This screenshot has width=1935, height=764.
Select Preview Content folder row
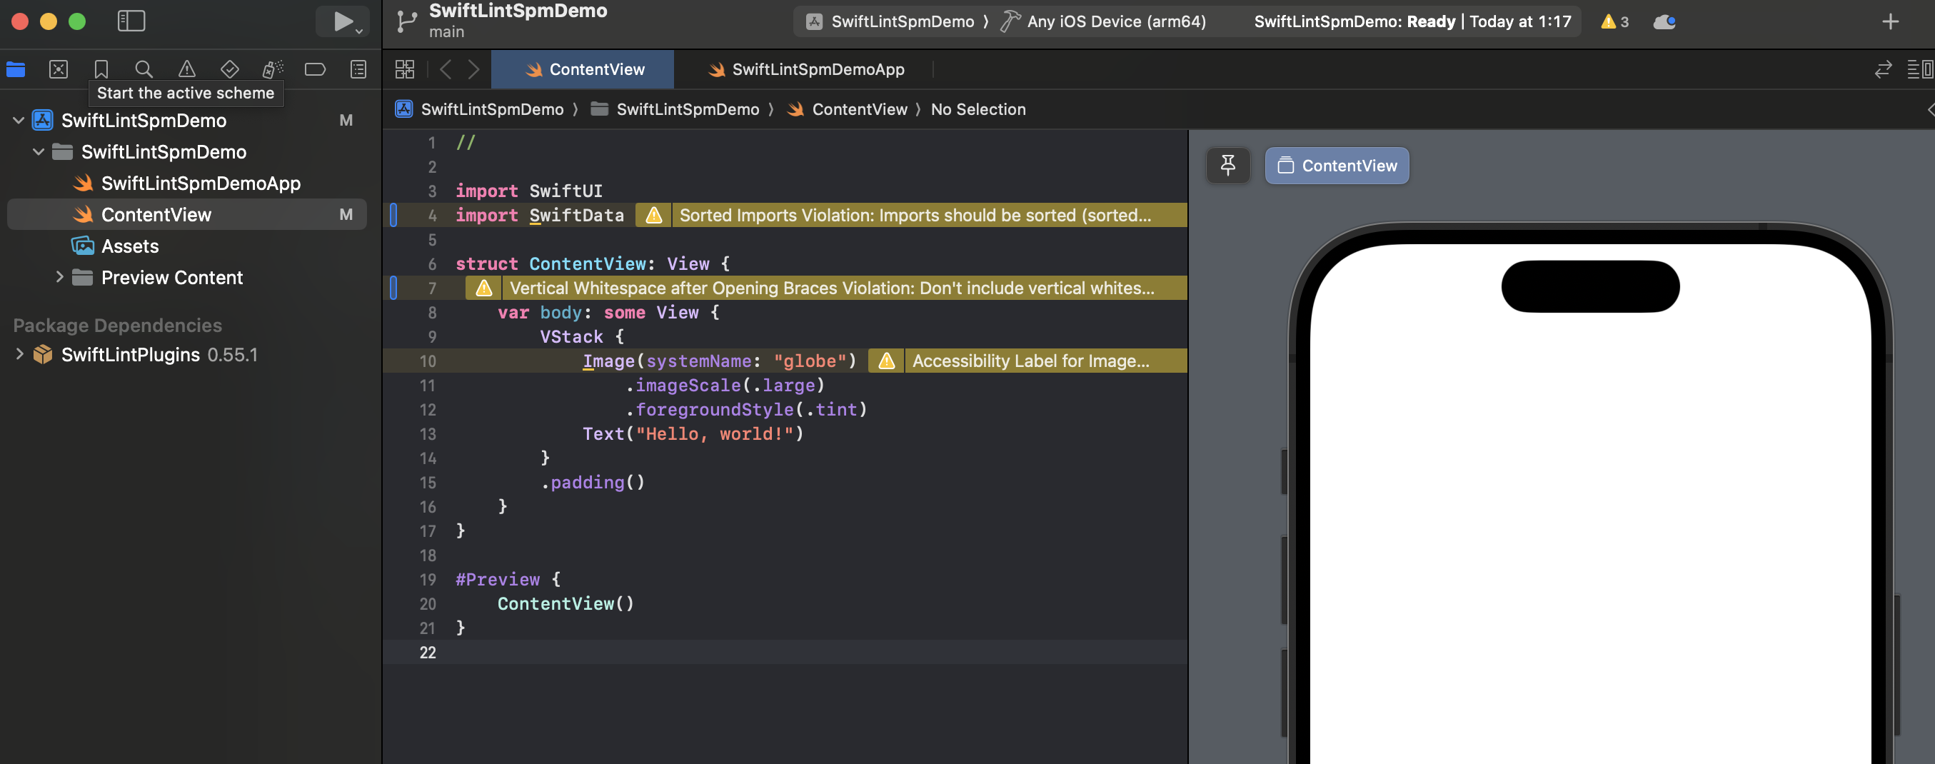click(186, 277)
